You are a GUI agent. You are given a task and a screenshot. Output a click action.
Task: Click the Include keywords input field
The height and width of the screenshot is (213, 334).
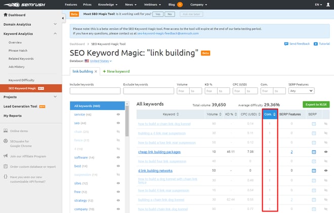tap(95, 91)
